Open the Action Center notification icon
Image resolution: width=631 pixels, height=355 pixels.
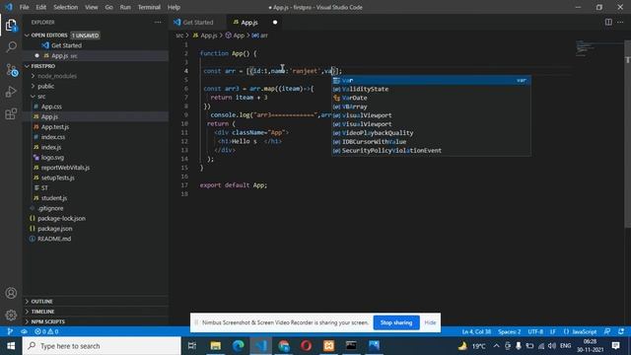(615, 346)
